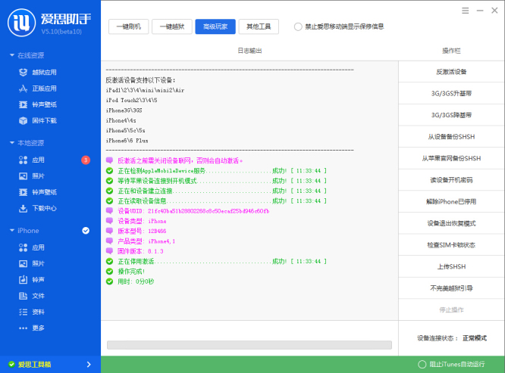Toggle 阻止iTunes自动运行 option
The width and height of the screenshot is (505, 373).
[x=422, y=364]
